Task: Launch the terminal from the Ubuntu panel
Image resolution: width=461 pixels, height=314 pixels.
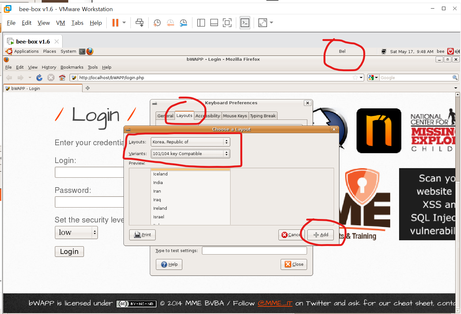Action: (82, 51)
